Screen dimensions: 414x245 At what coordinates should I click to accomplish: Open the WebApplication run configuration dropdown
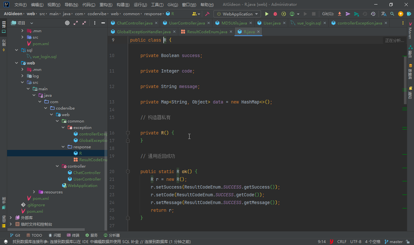237,14
